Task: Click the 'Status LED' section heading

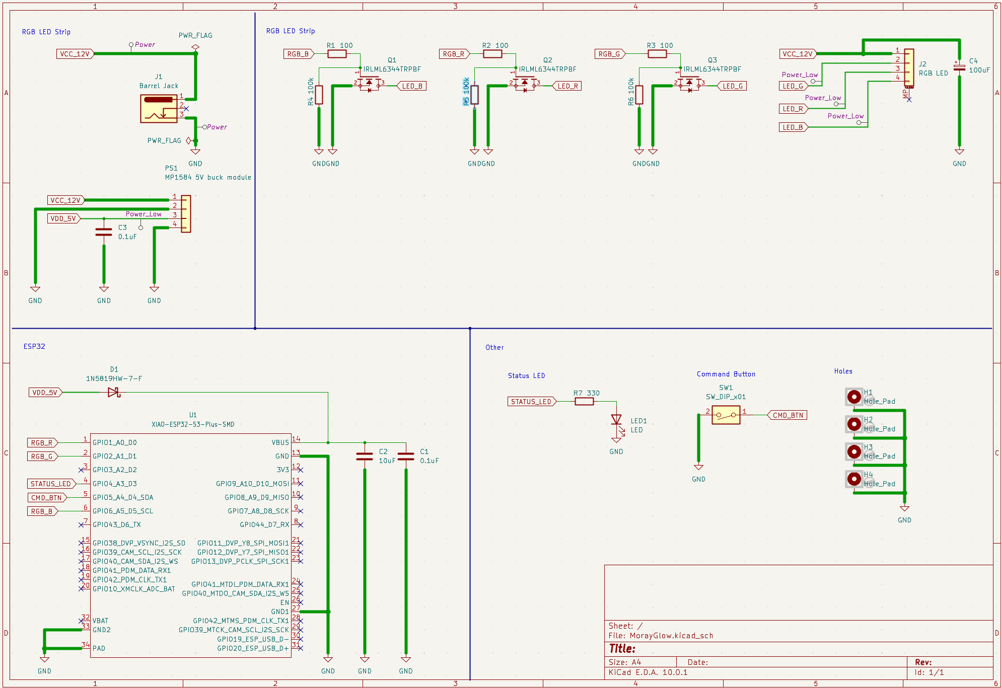Action: coord(526,375)
